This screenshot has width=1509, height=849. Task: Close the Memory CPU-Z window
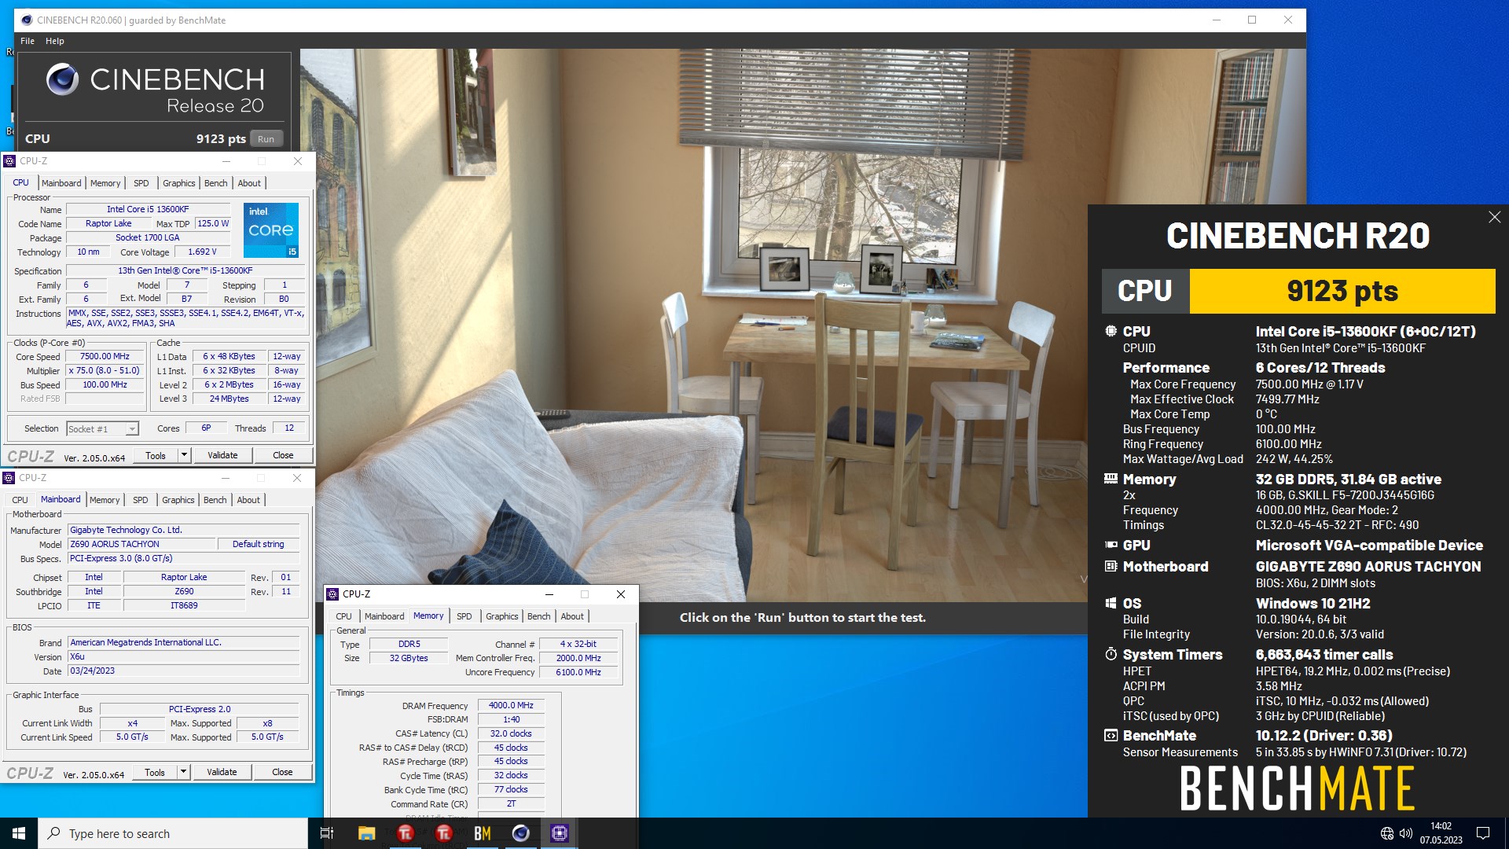(621, 594)
